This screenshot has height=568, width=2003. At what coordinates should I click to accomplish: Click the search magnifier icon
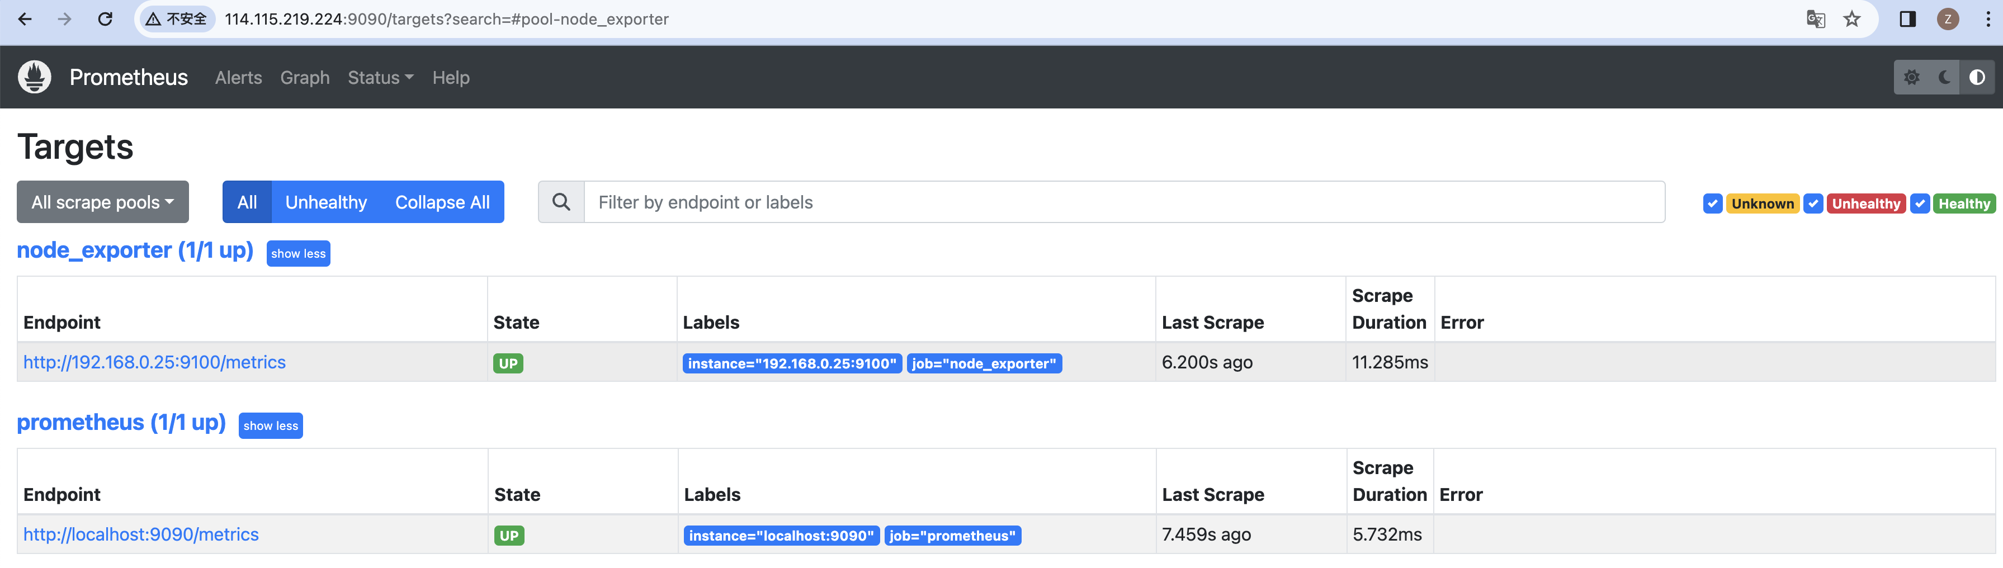click(x=561, y=202)
